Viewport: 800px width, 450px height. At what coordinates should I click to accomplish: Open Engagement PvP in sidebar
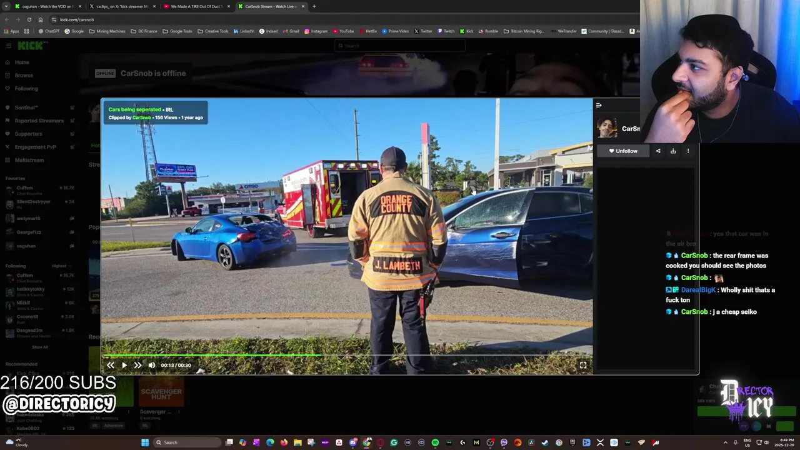click(x=35, y=147)
